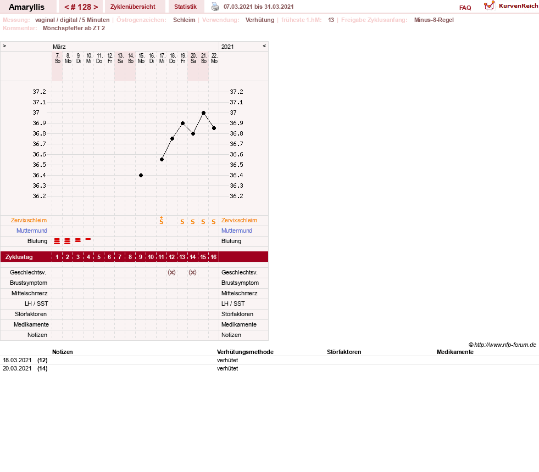Image resolution: width=539 pixels, height=472 pixels.
Task: Click the heavy bleeding symbol on cycle day 2
Action: [68, 241]
